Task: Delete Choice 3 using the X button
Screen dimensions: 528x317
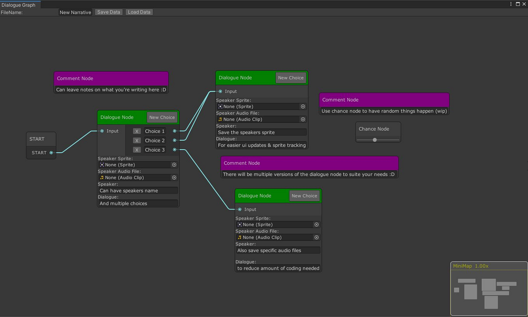Action: [x=136, y=150]
